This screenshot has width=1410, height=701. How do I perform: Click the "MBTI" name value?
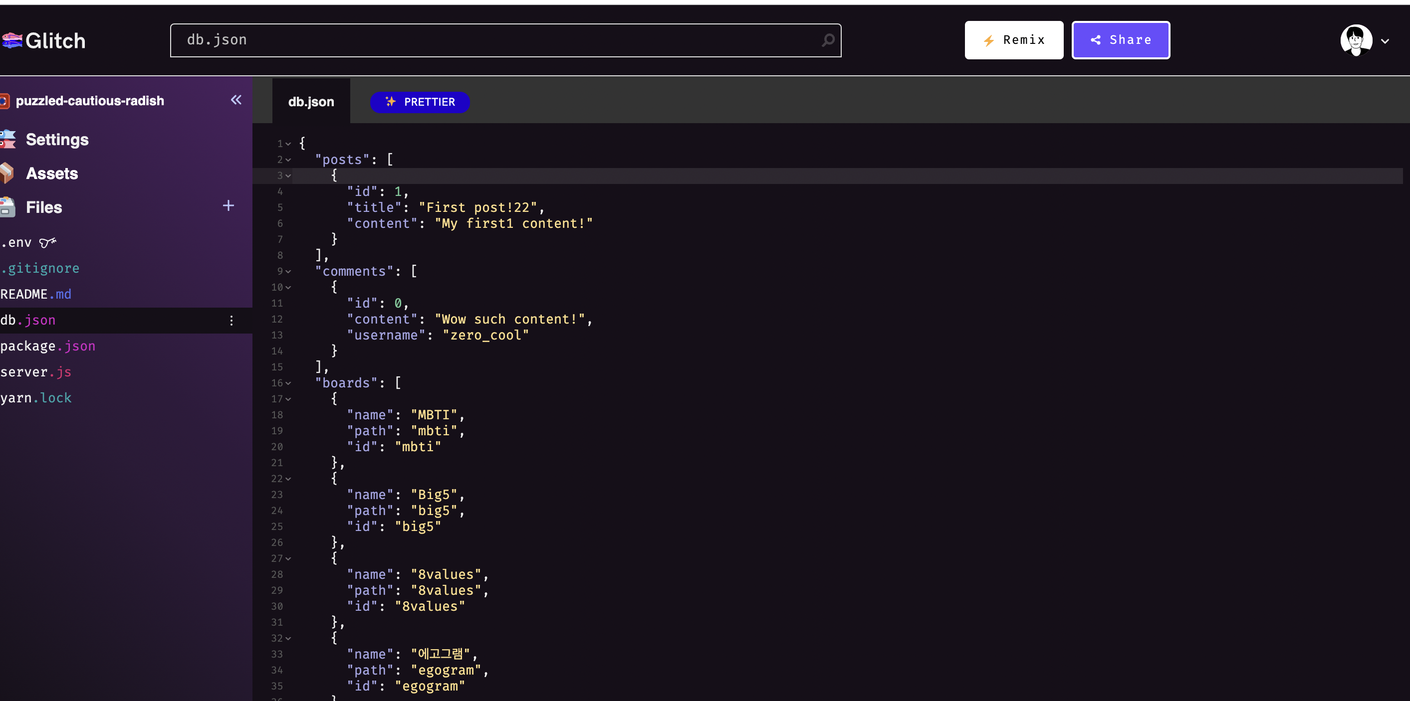pos(434,415)
